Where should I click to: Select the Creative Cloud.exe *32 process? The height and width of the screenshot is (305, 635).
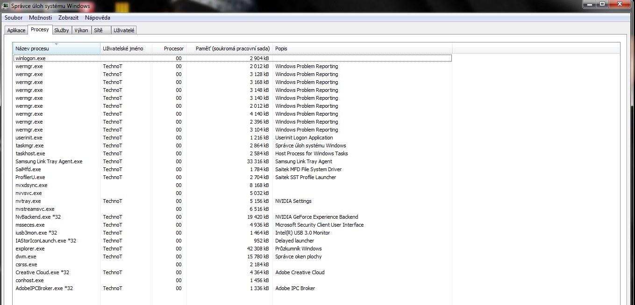point(43,272)
